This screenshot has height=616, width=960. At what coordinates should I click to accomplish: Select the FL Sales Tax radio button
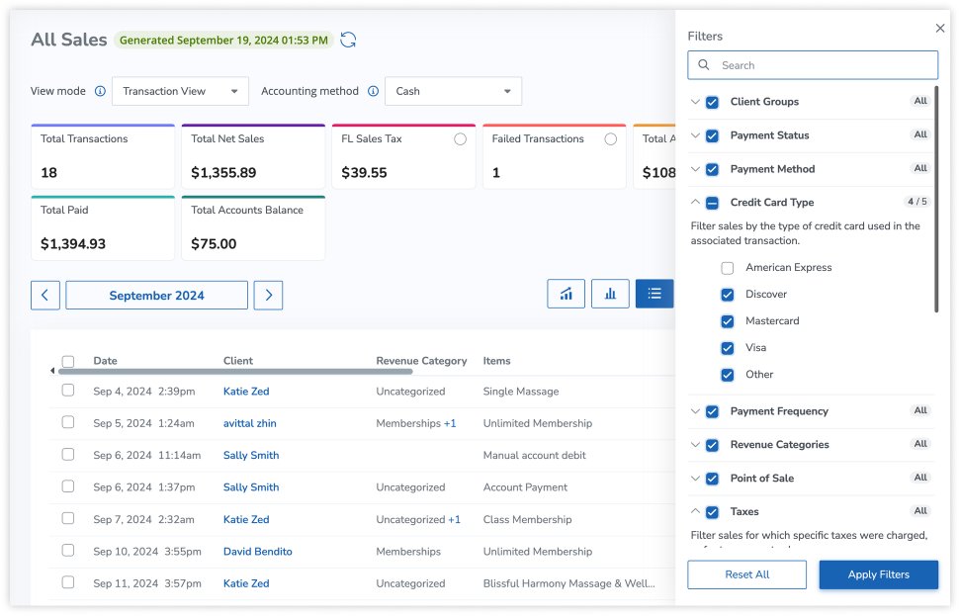(x=461, y=139)
